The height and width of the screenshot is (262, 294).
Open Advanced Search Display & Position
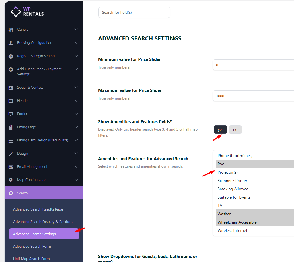43,222
